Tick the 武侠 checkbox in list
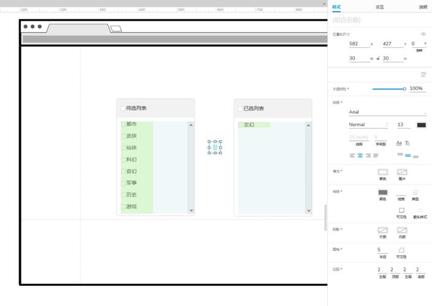This screenshot has width=432, height=306. coord(123,136)
